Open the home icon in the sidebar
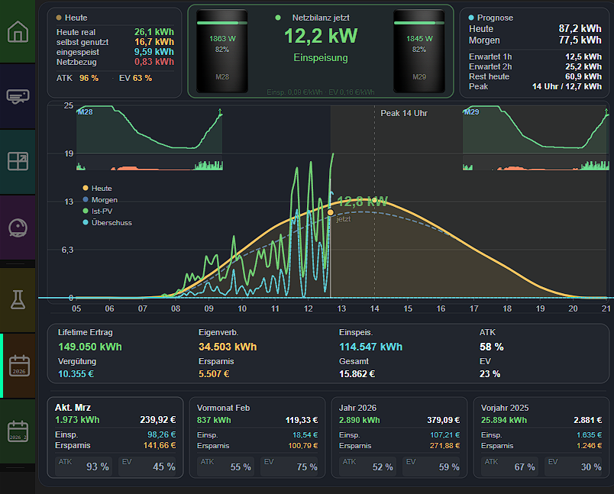Screen dimensions: 614x494 pos(18,32)
